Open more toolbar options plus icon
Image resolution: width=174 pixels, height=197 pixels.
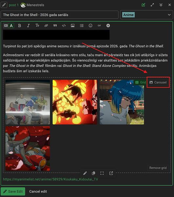pyautogui.click(x=108, y=26)
